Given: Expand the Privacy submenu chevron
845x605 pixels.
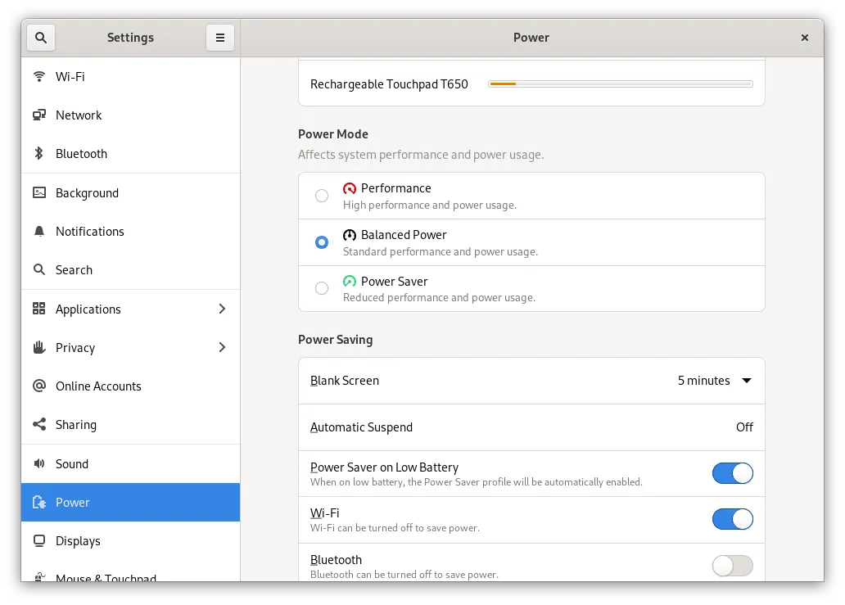Looking at the screenshot, I should coord(222,347).
